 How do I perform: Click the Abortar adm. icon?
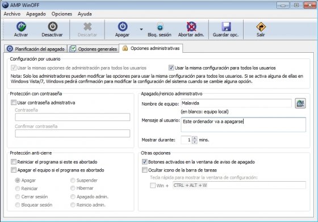pyautogui.click(x=191, y=27)
